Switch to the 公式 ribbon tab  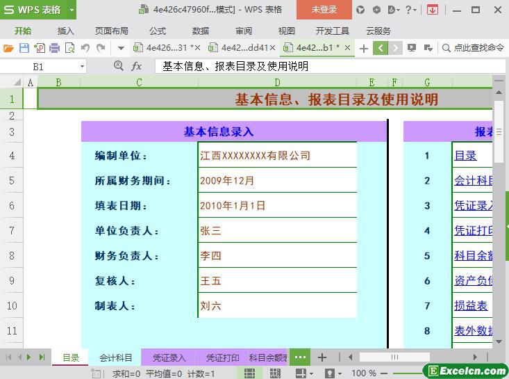(158, 31)
